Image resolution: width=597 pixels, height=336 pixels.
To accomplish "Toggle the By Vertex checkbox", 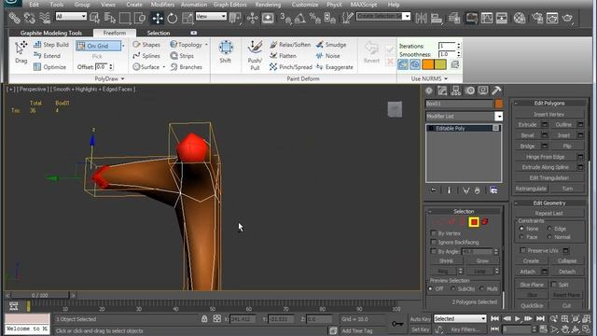I will tap(433, 233).
